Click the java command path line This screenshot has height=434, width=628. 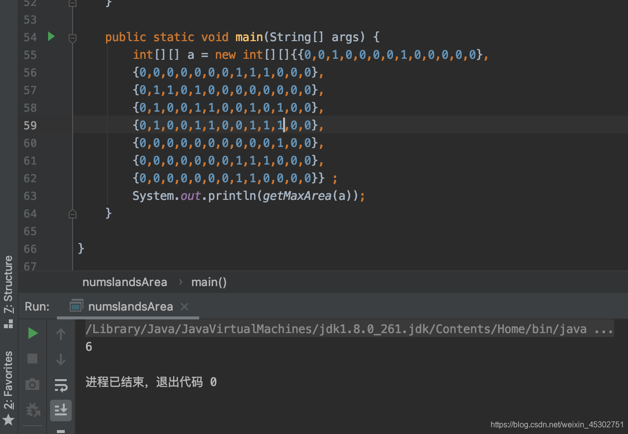[x=349, y=329]
